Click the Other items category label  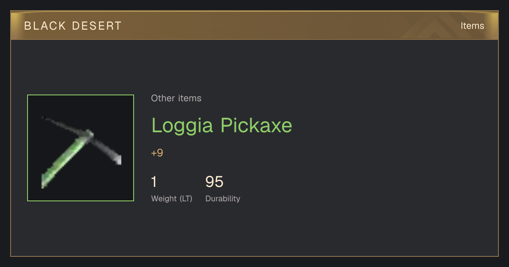pos(176,98)
